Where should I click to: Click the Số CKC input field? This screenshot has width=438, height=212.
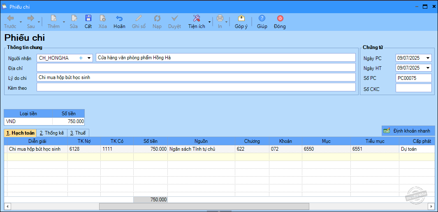414,88
